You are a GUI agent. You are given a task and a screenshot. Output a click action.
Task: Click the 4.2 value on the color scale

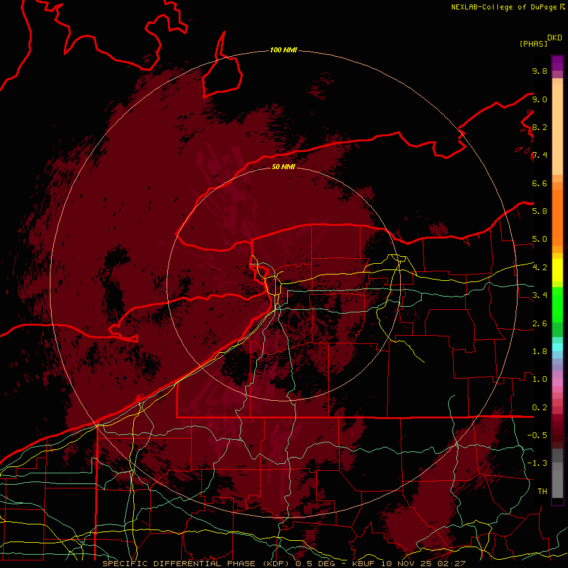pyautogui.click(x=540, y=267)
